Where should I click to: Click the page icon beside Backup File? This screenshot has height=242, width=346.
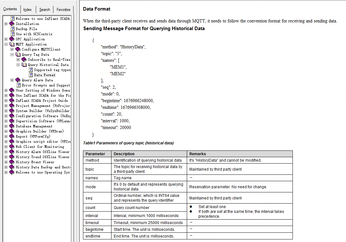click(12, 29)
